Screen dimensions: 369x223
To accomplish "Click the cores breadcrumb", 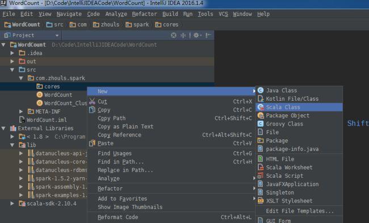I will (x=167, y=25).
